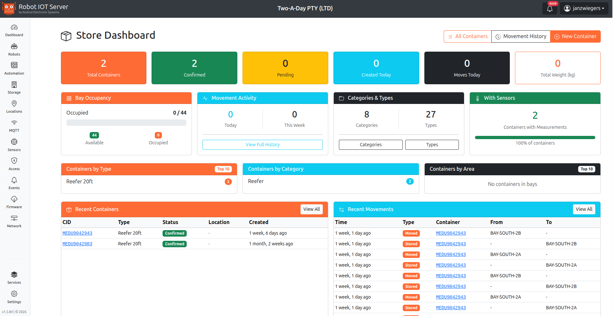Open container link MEDU9042983
This screenshot has height=316, width=613.
click(x=77, y=244)
